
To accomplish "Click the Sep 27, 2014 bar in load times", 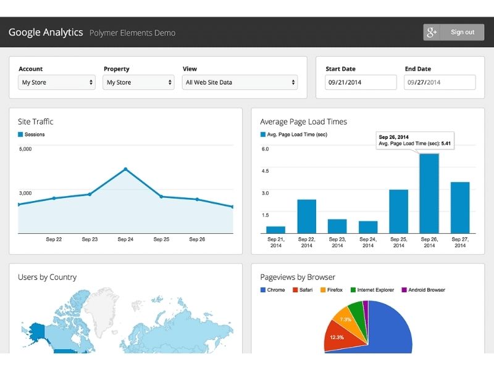I will [460, 208].
